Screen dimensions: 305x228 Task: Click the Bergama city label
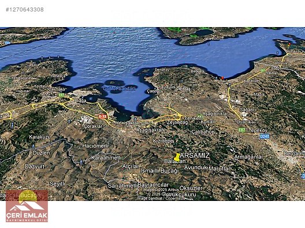coord(294,154)
